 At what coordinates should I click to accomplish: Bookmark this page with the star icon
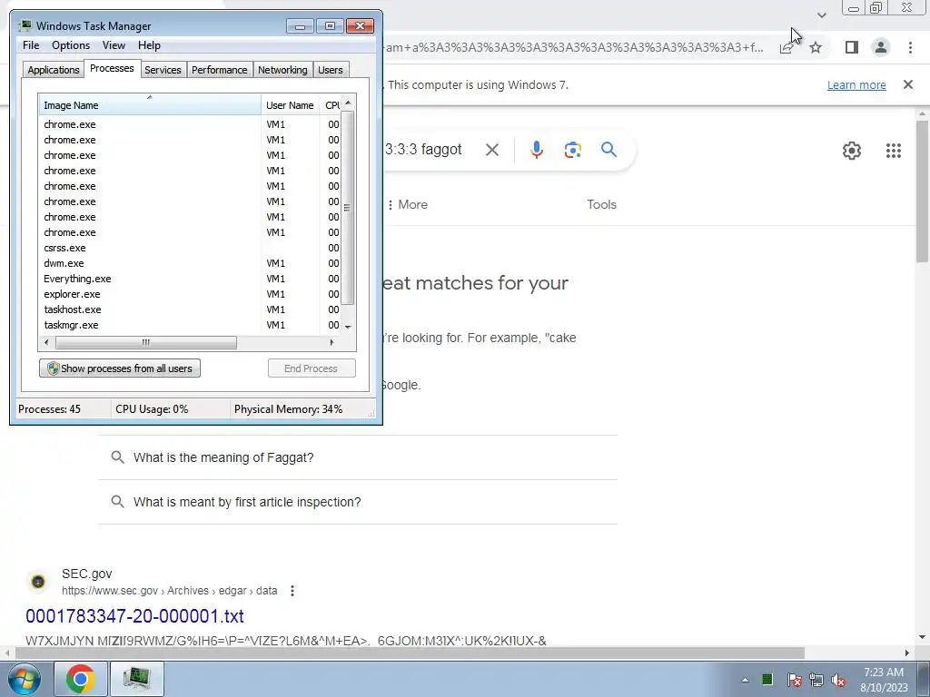tap(816, 47)
